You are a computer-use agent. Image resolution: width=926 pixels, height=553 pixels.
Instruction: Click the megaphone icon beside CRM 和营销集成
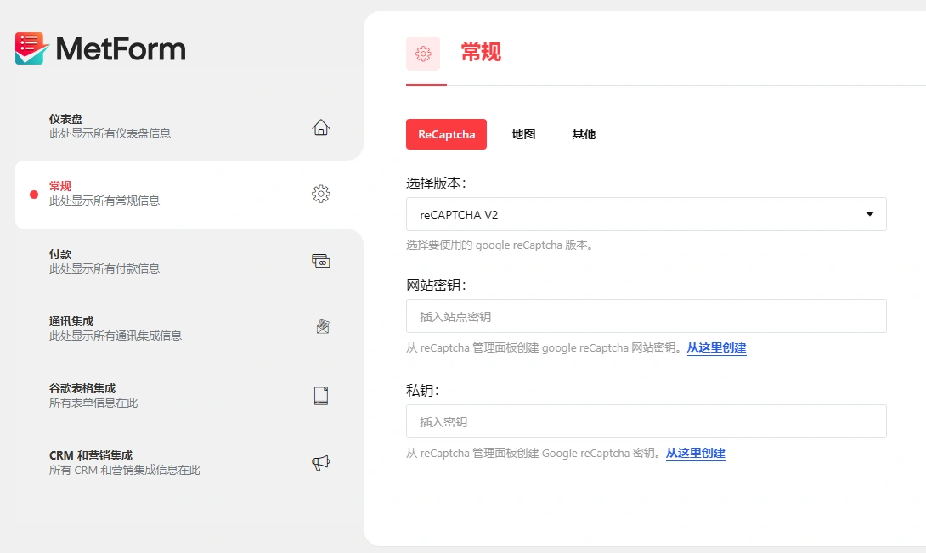click(x=320, y=461)
